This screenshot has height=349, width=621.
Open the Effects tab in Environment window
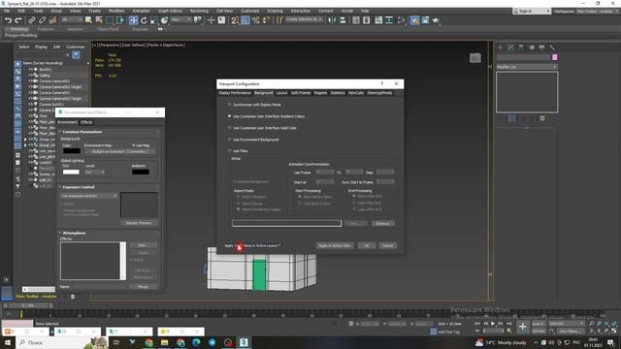[x=86, y=122]
